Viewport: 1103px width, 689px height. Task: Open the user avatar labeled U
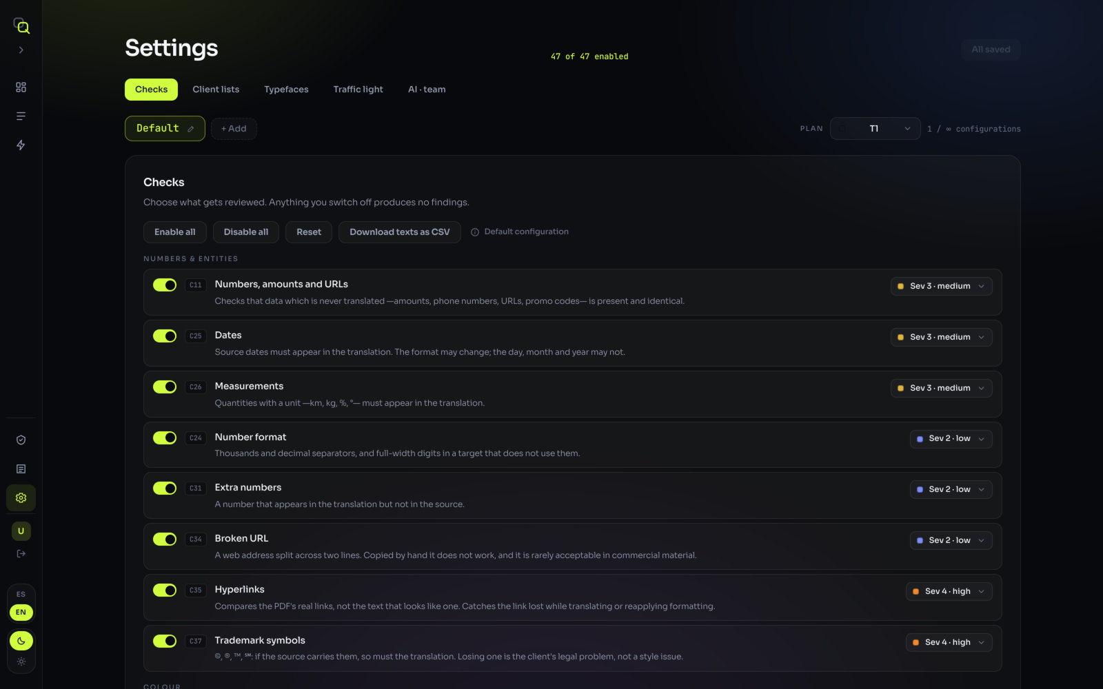(21, 531)
